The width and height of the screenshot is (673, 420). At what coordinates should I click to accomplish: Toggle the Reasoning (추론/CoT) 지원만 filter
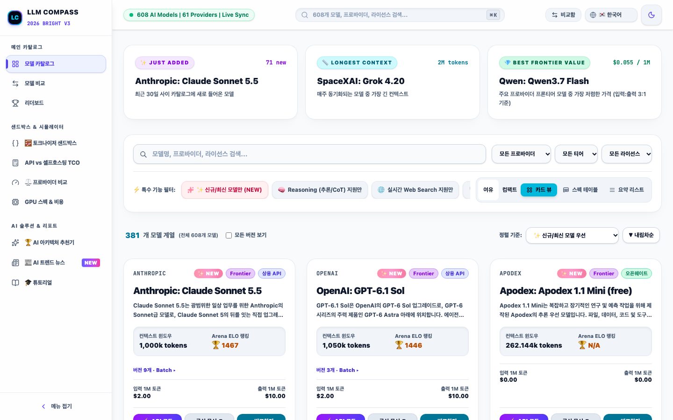tap(320, 190)
